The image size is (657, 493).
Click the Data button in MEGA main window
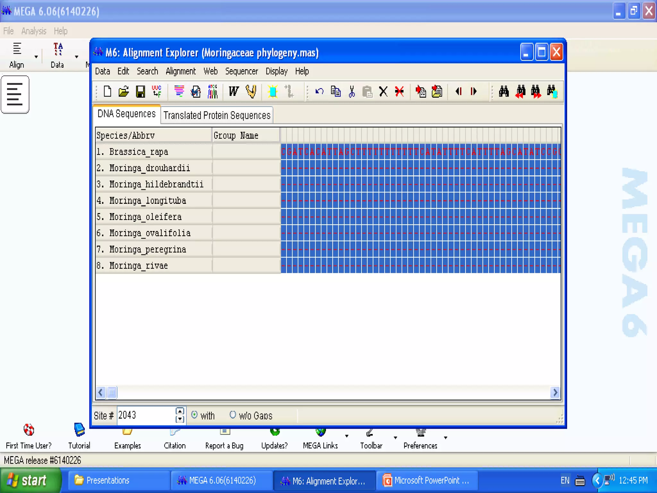57,55
